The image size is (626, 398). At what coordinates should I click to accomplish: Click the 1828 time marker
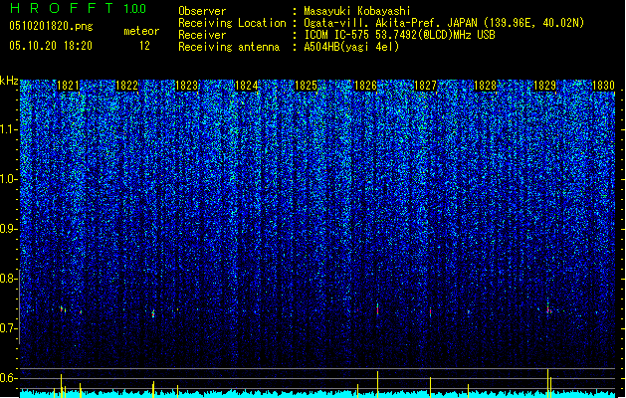(485, 86)
